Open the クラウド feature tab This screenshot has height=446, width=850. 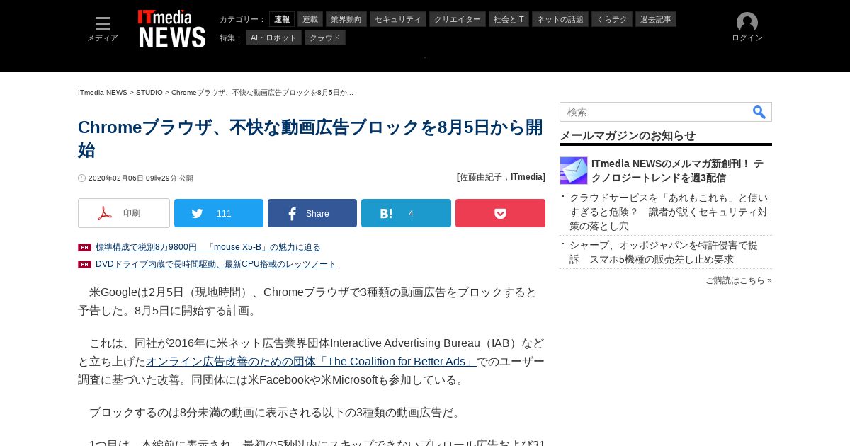pyautogui.click(x=325, y=38)
